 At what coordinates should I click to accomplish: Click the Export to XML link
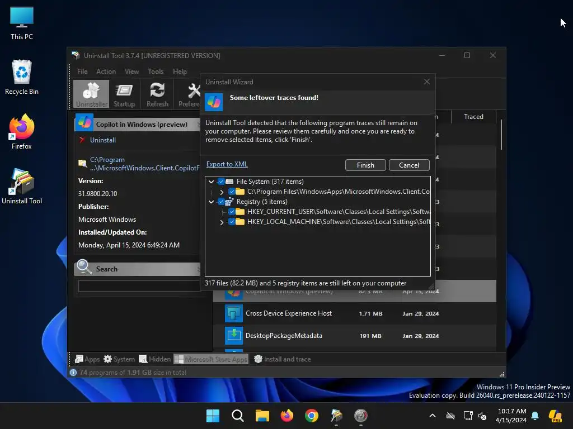pos(227,164)
